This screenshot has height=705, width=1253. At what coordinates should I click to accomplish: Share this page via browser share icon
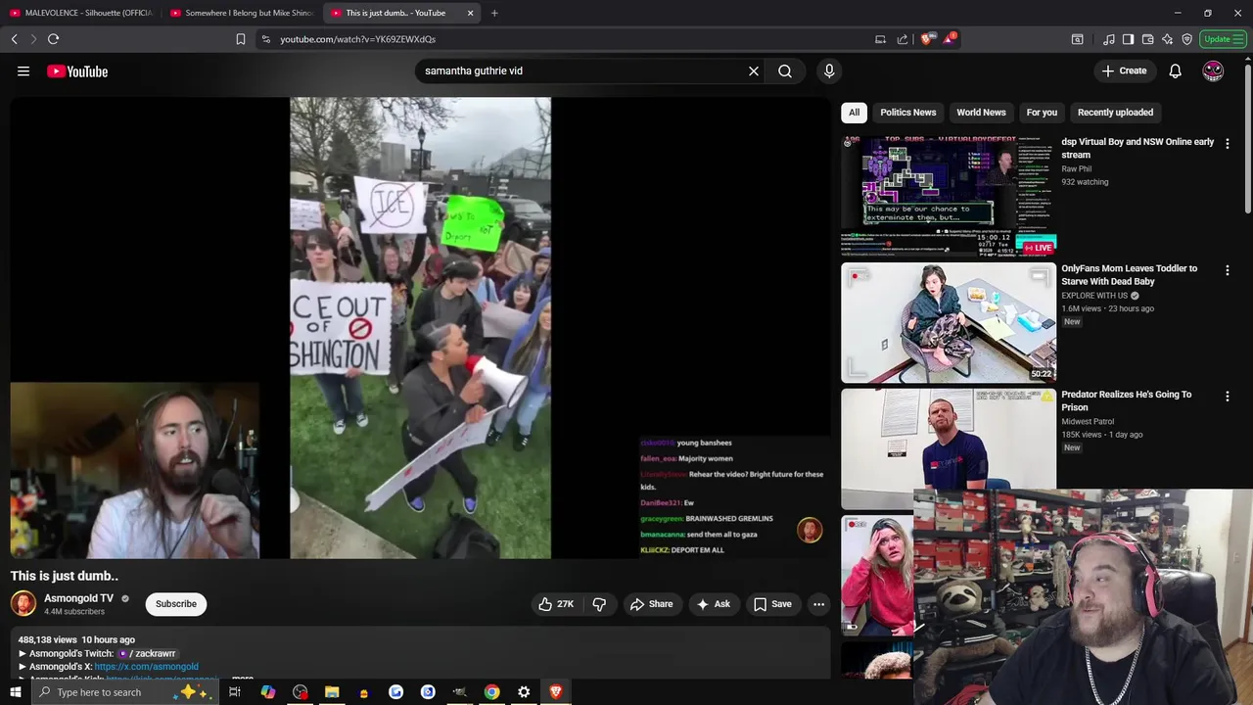point(902,39)
